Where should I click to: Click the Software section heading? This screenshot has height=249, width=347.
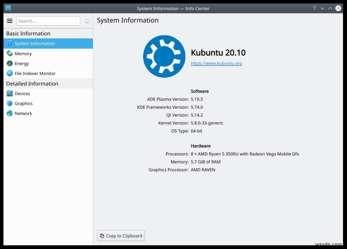pyautogui.click(x=200, y=91)
